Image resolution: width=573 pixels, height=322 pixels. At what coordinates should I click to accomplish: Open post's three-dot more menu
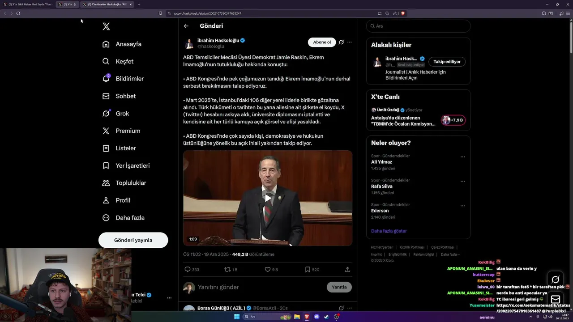(350, 42)
